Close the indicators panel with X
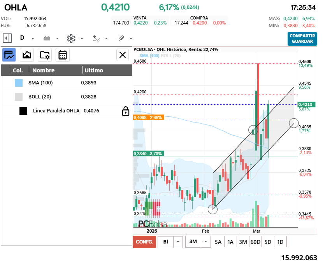This screenshot has height=261, width=323. click(123, 55)
